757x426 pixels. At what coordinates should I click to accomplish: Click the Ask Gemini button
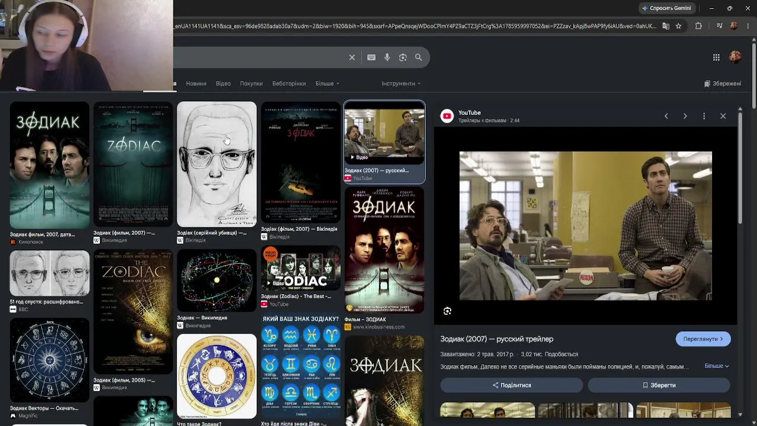point(667,8)
